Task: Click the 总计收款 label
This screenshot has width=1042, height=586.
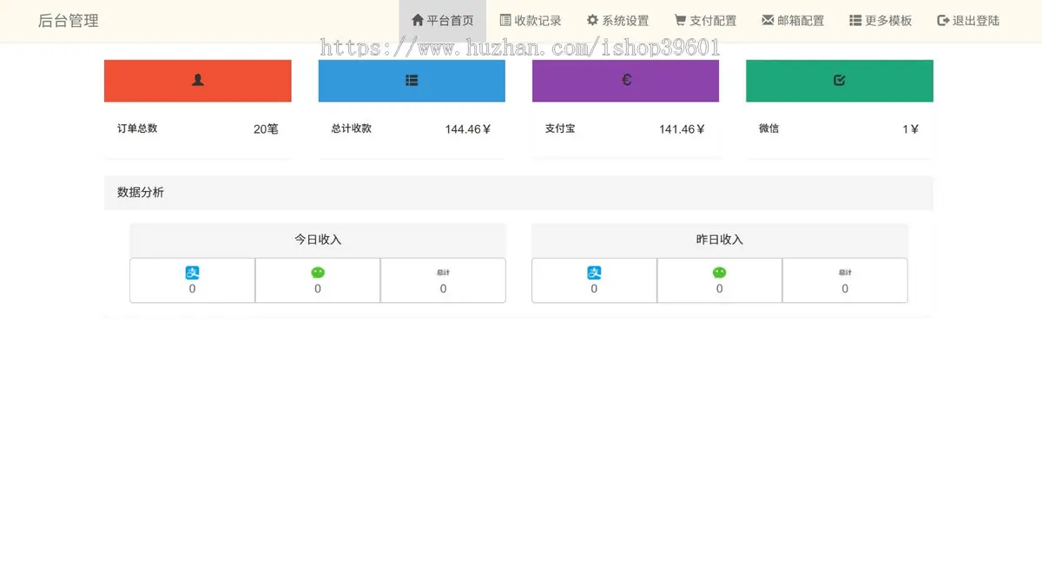Action: click(x=352, y=128)
